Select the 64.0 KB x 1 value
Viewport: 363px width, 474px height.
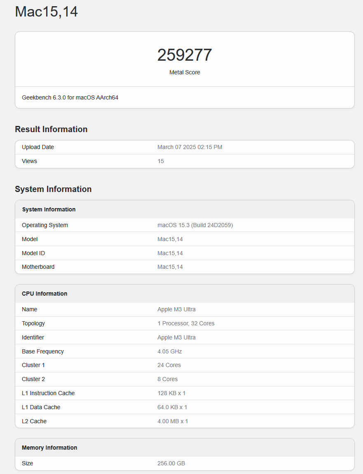coord(172,407)
